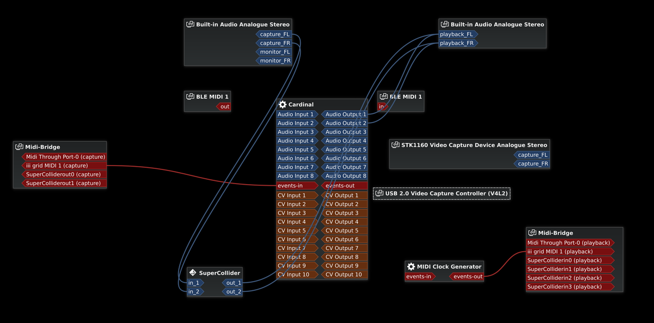
Task: Select SuperCollider in_1 port
Action: pos(196,283)
